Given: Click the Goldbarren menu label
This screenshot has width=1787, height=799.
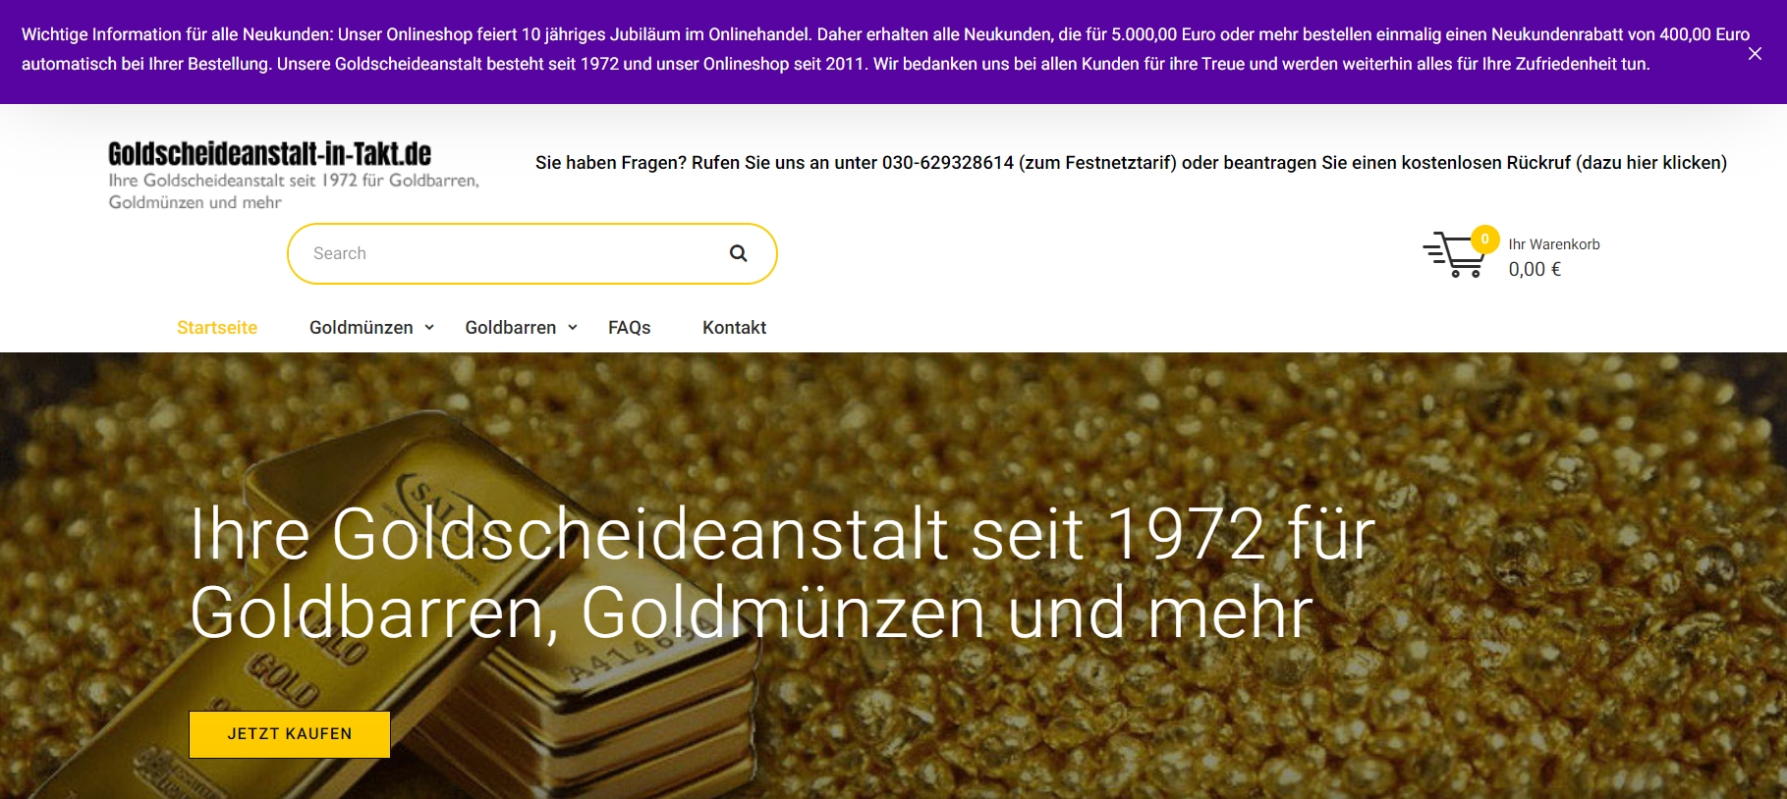Looking at the screenshot, I should point(511,328).
